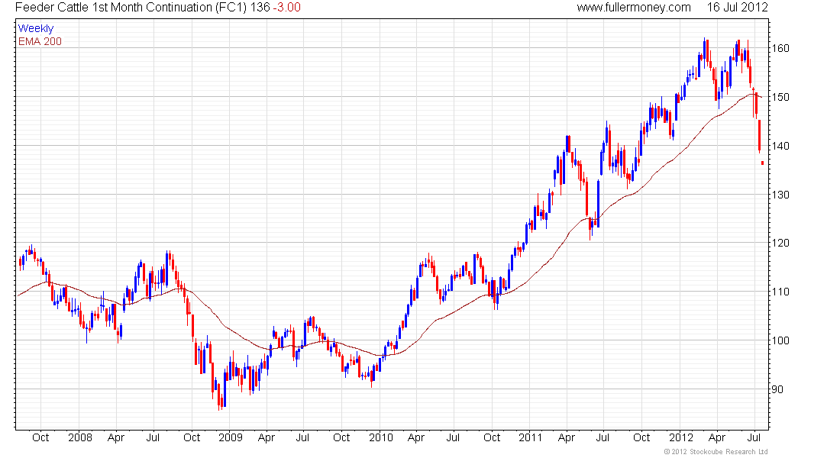Click the -3.00 price change value
Image resolution: width=840 pixels, height=458 pixels.
(x=286, y=8)
